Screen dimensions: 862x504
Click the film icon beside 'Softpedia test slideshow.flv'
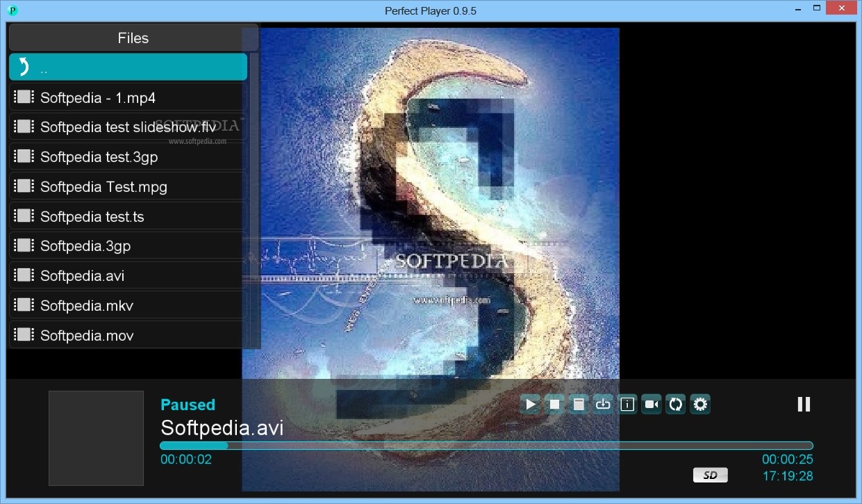pyautogui.click(x=24, y=127)
